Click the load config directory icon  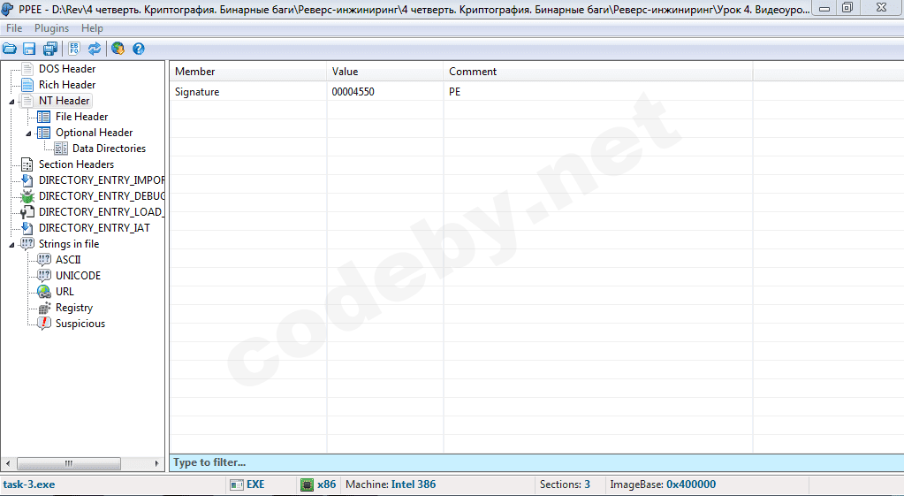coord(27,212)
